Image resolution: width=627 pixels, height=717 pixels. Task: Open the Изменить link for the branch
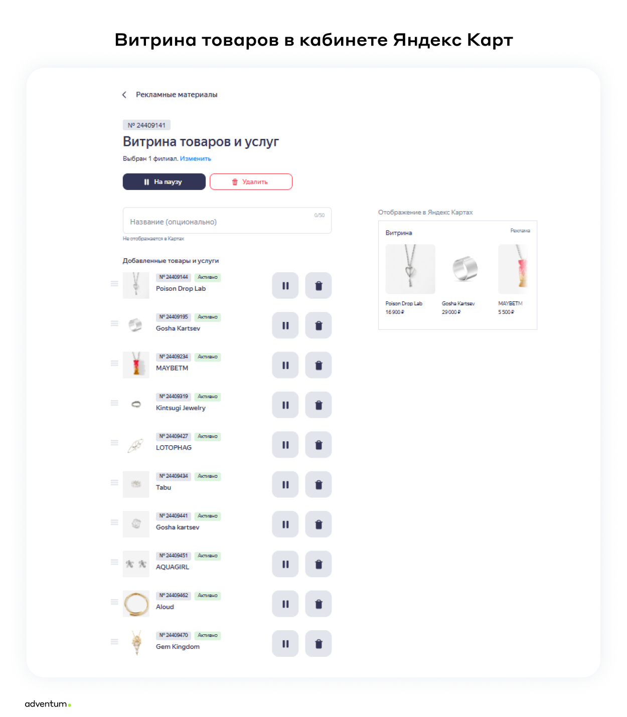(x=196, y=159)
